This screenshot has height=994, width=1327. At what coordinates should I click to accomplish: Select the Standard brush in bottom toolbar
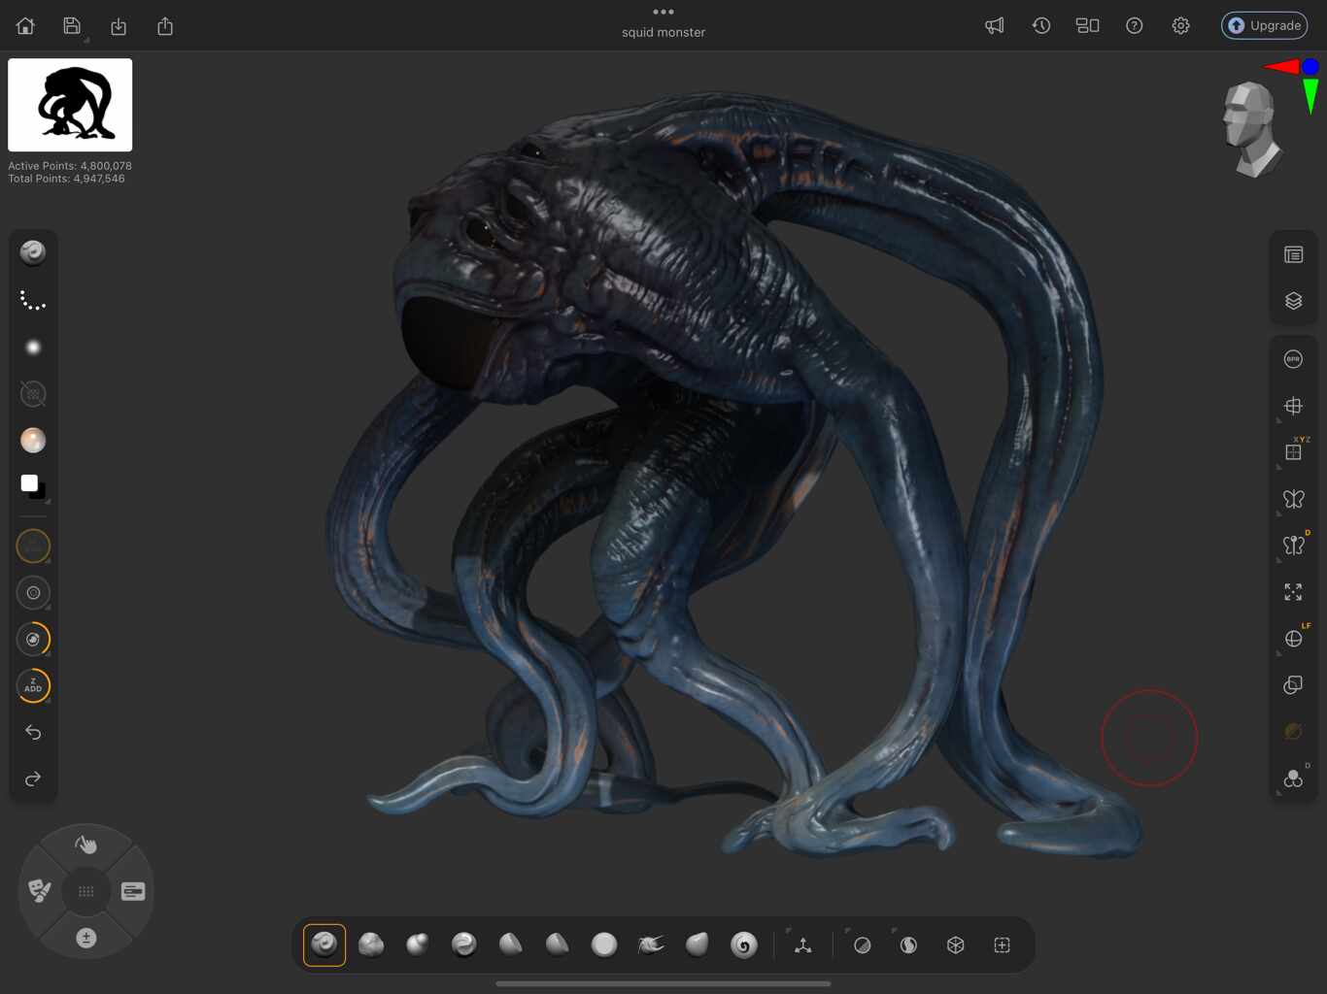tap(324, 944)
